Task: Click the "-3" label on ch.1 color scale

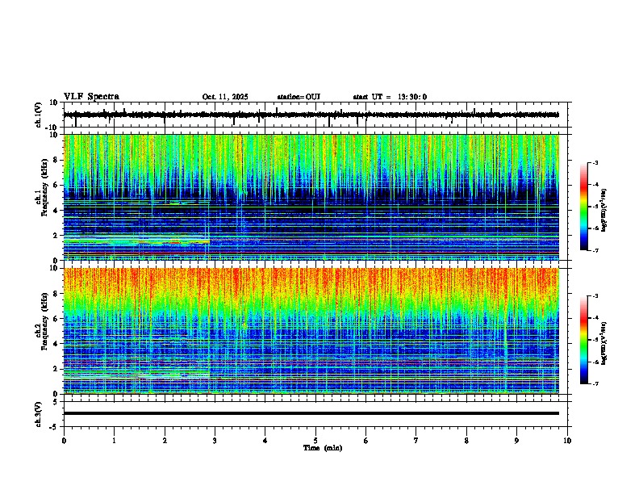Action: click(x=595, y=163)
